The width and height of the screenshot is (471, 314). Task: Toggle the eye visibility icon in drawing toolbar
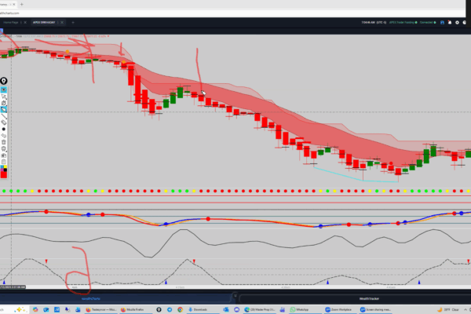pos(4,89)
